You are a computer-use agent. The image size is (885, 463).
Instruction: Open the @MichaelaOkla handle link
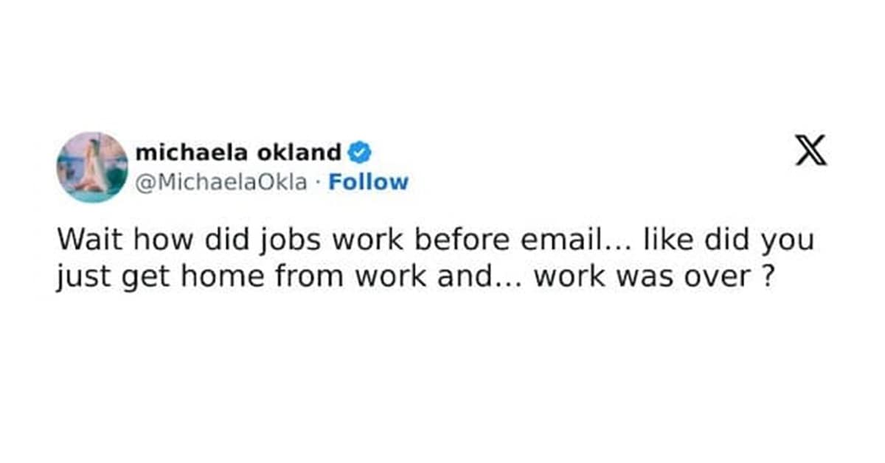coord(221,182)
